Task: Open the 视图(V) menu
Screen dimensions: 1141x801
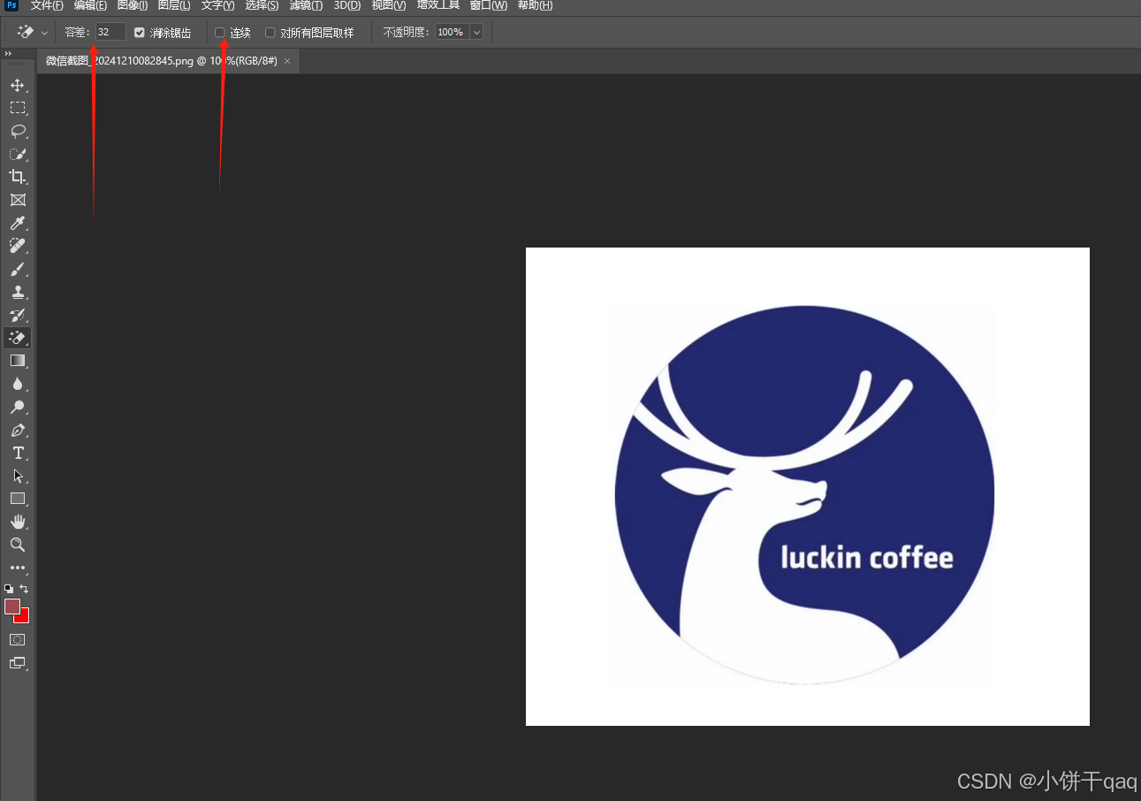Action: pyautogui.click(x=389, y=5)
